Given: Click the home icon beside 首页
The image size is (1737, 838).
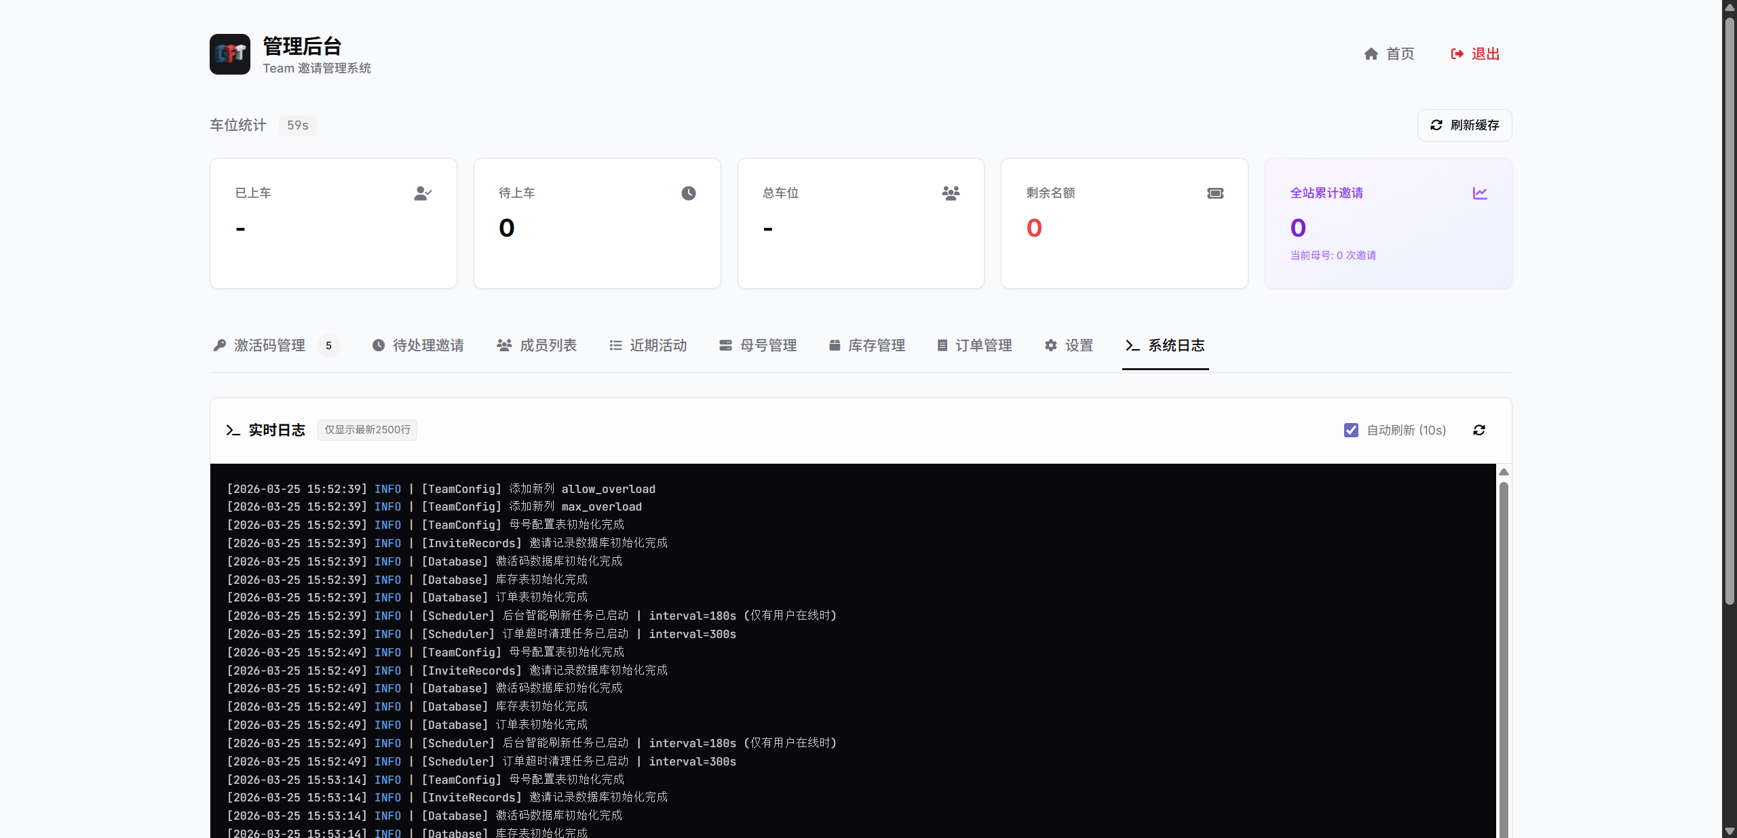Looking at the screenshot, I should 1371,54.
